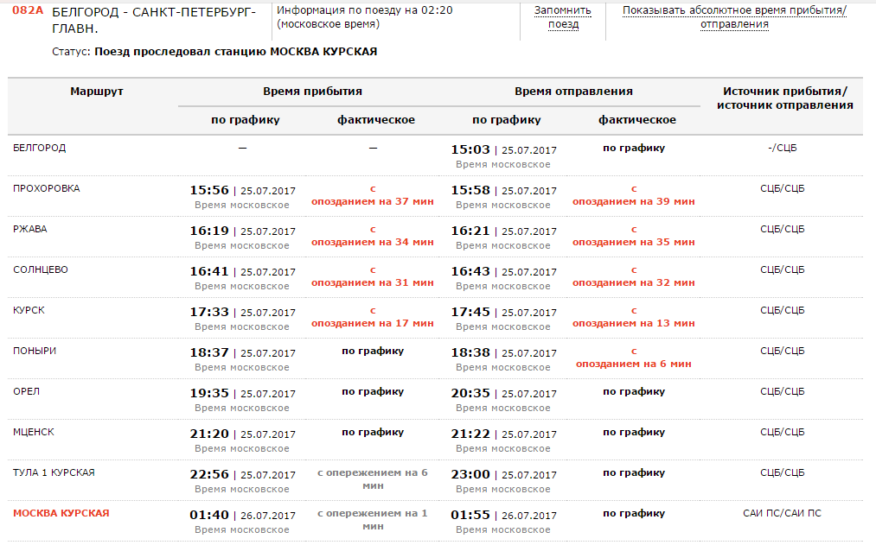The height and width of the screenshot is (545, 876).
Task: Click the СОЛНЦЕВО station name
Action: tap(41, 269)
